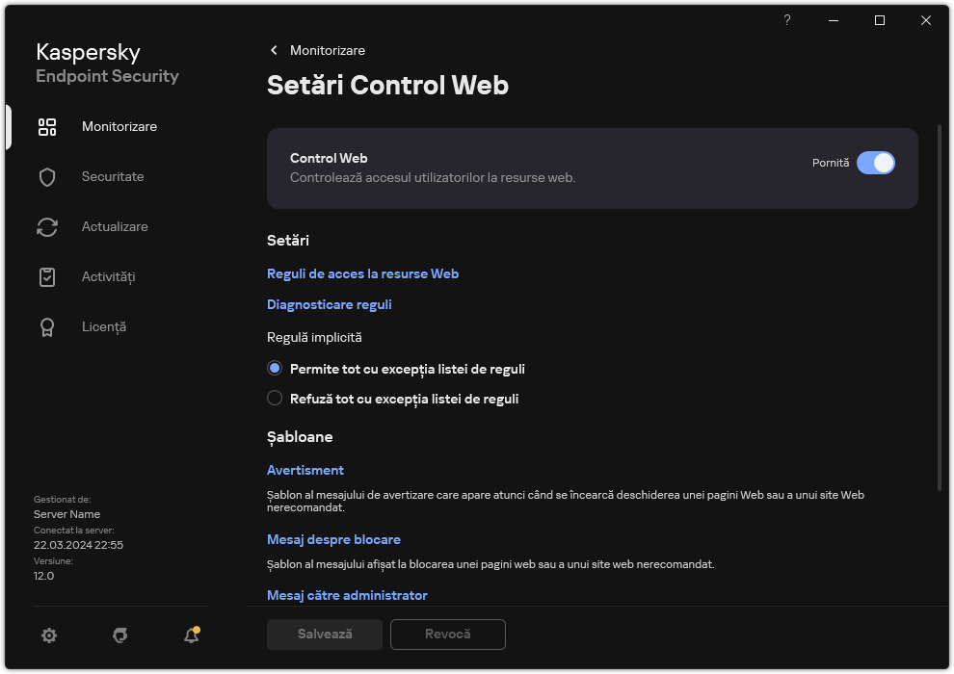Disable the Control Web toggle
This screenshot has width=954, height=674.
(x=876, y=163)
